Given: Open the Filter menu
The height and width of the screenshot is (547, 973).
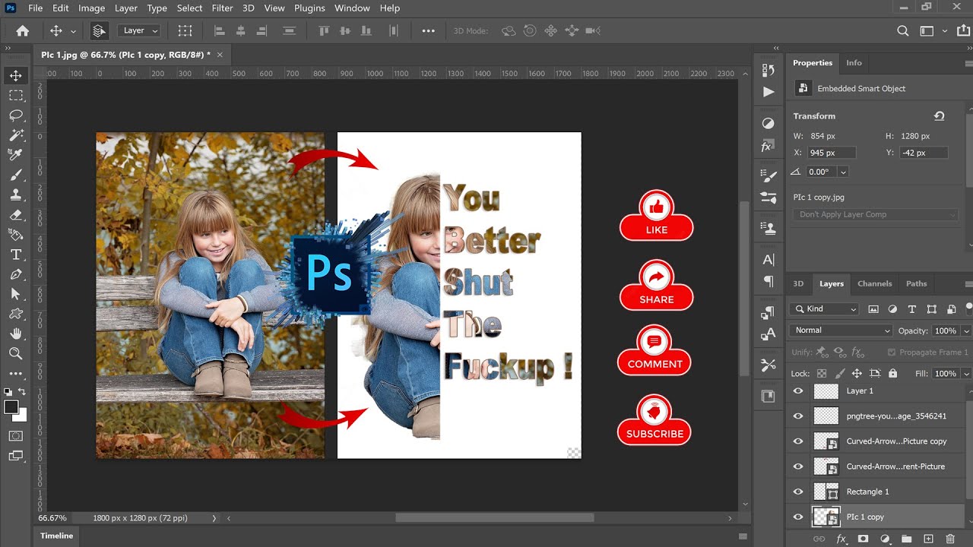Looking at the screenshot, I should click(223, 8).
